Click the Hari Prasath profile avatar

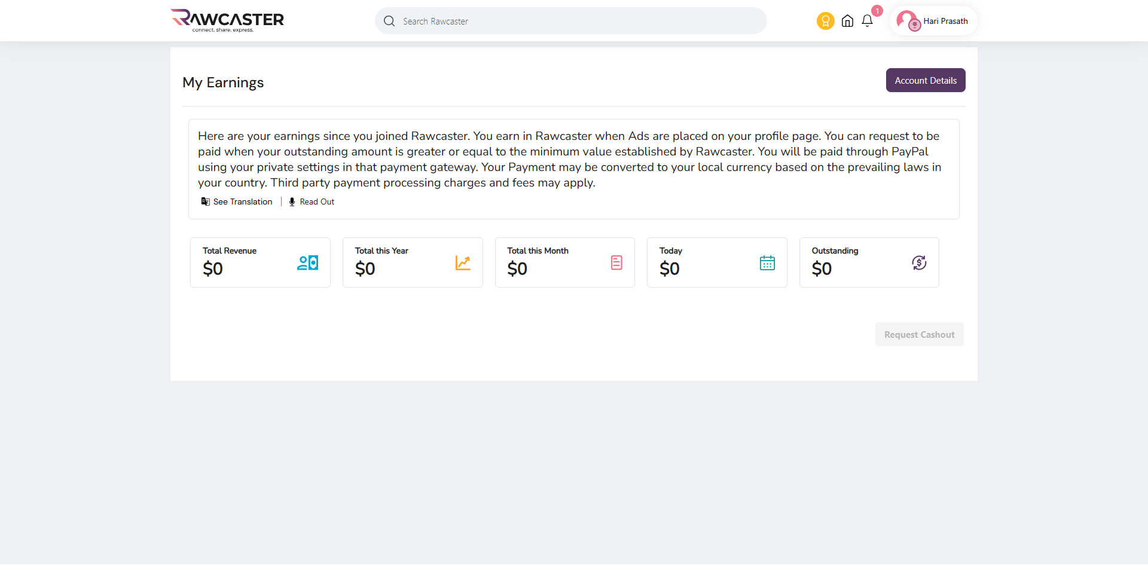pos(907,21)
